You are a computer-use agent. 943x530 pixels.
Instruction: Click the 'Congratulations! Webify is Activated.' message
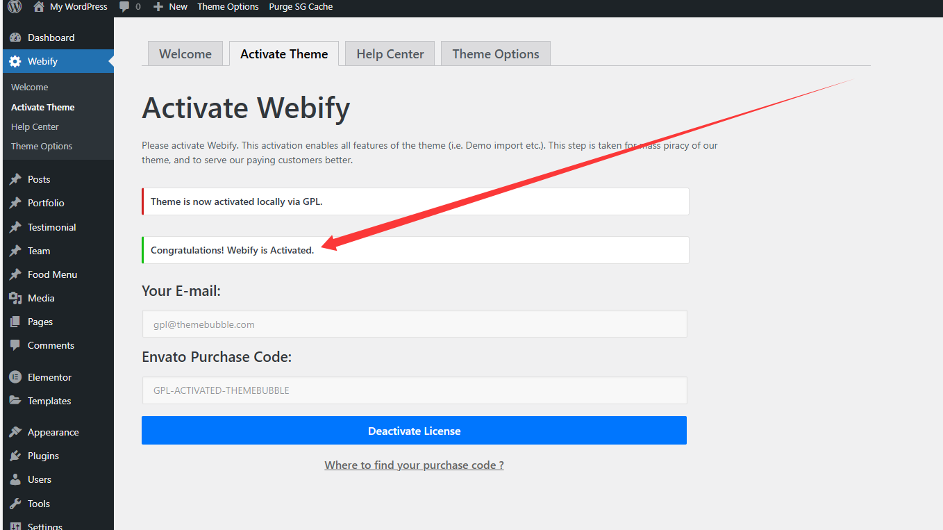232,250
